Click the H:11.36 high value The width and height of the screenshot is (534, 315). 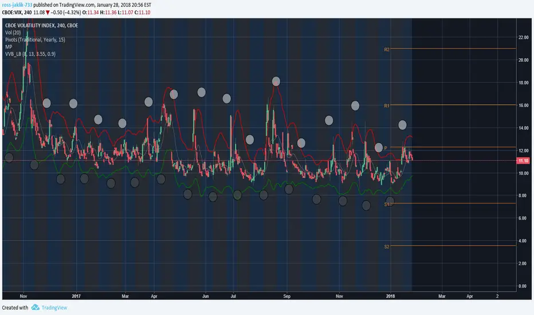point(108,12)
